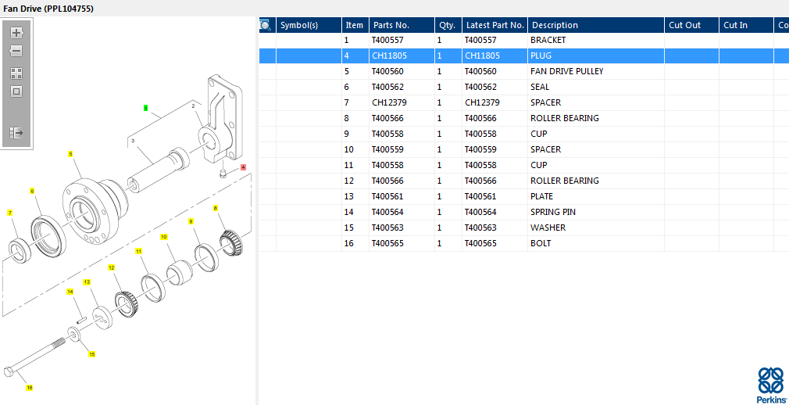Screen dimensions: 789x405
Task: Select callout 12 on the diagram
Action: point(112,267)
